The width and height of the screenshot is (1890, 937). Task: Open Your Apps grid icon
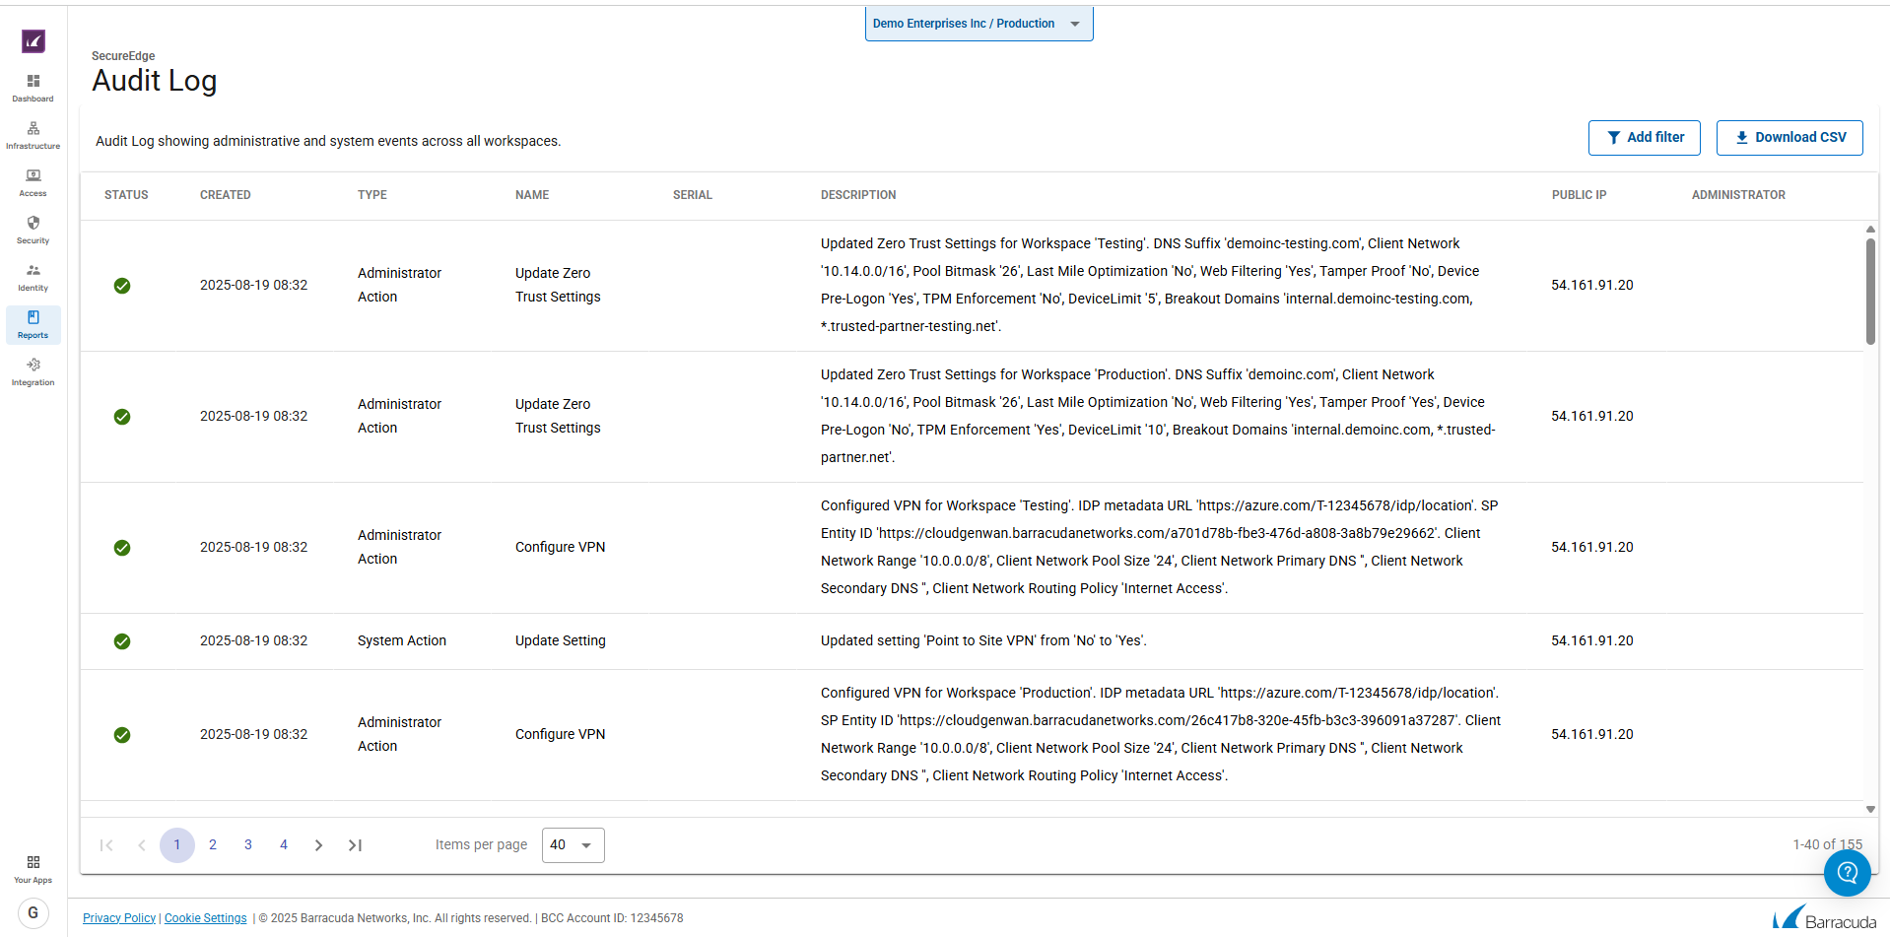[x=34, y=868]
